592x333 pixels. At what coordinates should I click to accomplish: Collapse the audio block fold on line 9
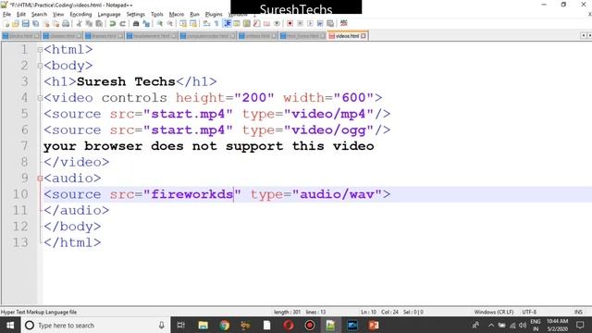click(40, 179)
